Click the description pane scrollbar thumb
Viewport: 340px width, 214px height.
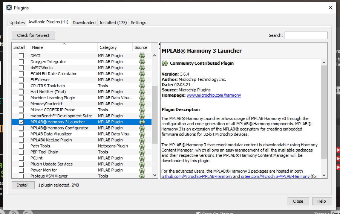(x=324, y=112)
